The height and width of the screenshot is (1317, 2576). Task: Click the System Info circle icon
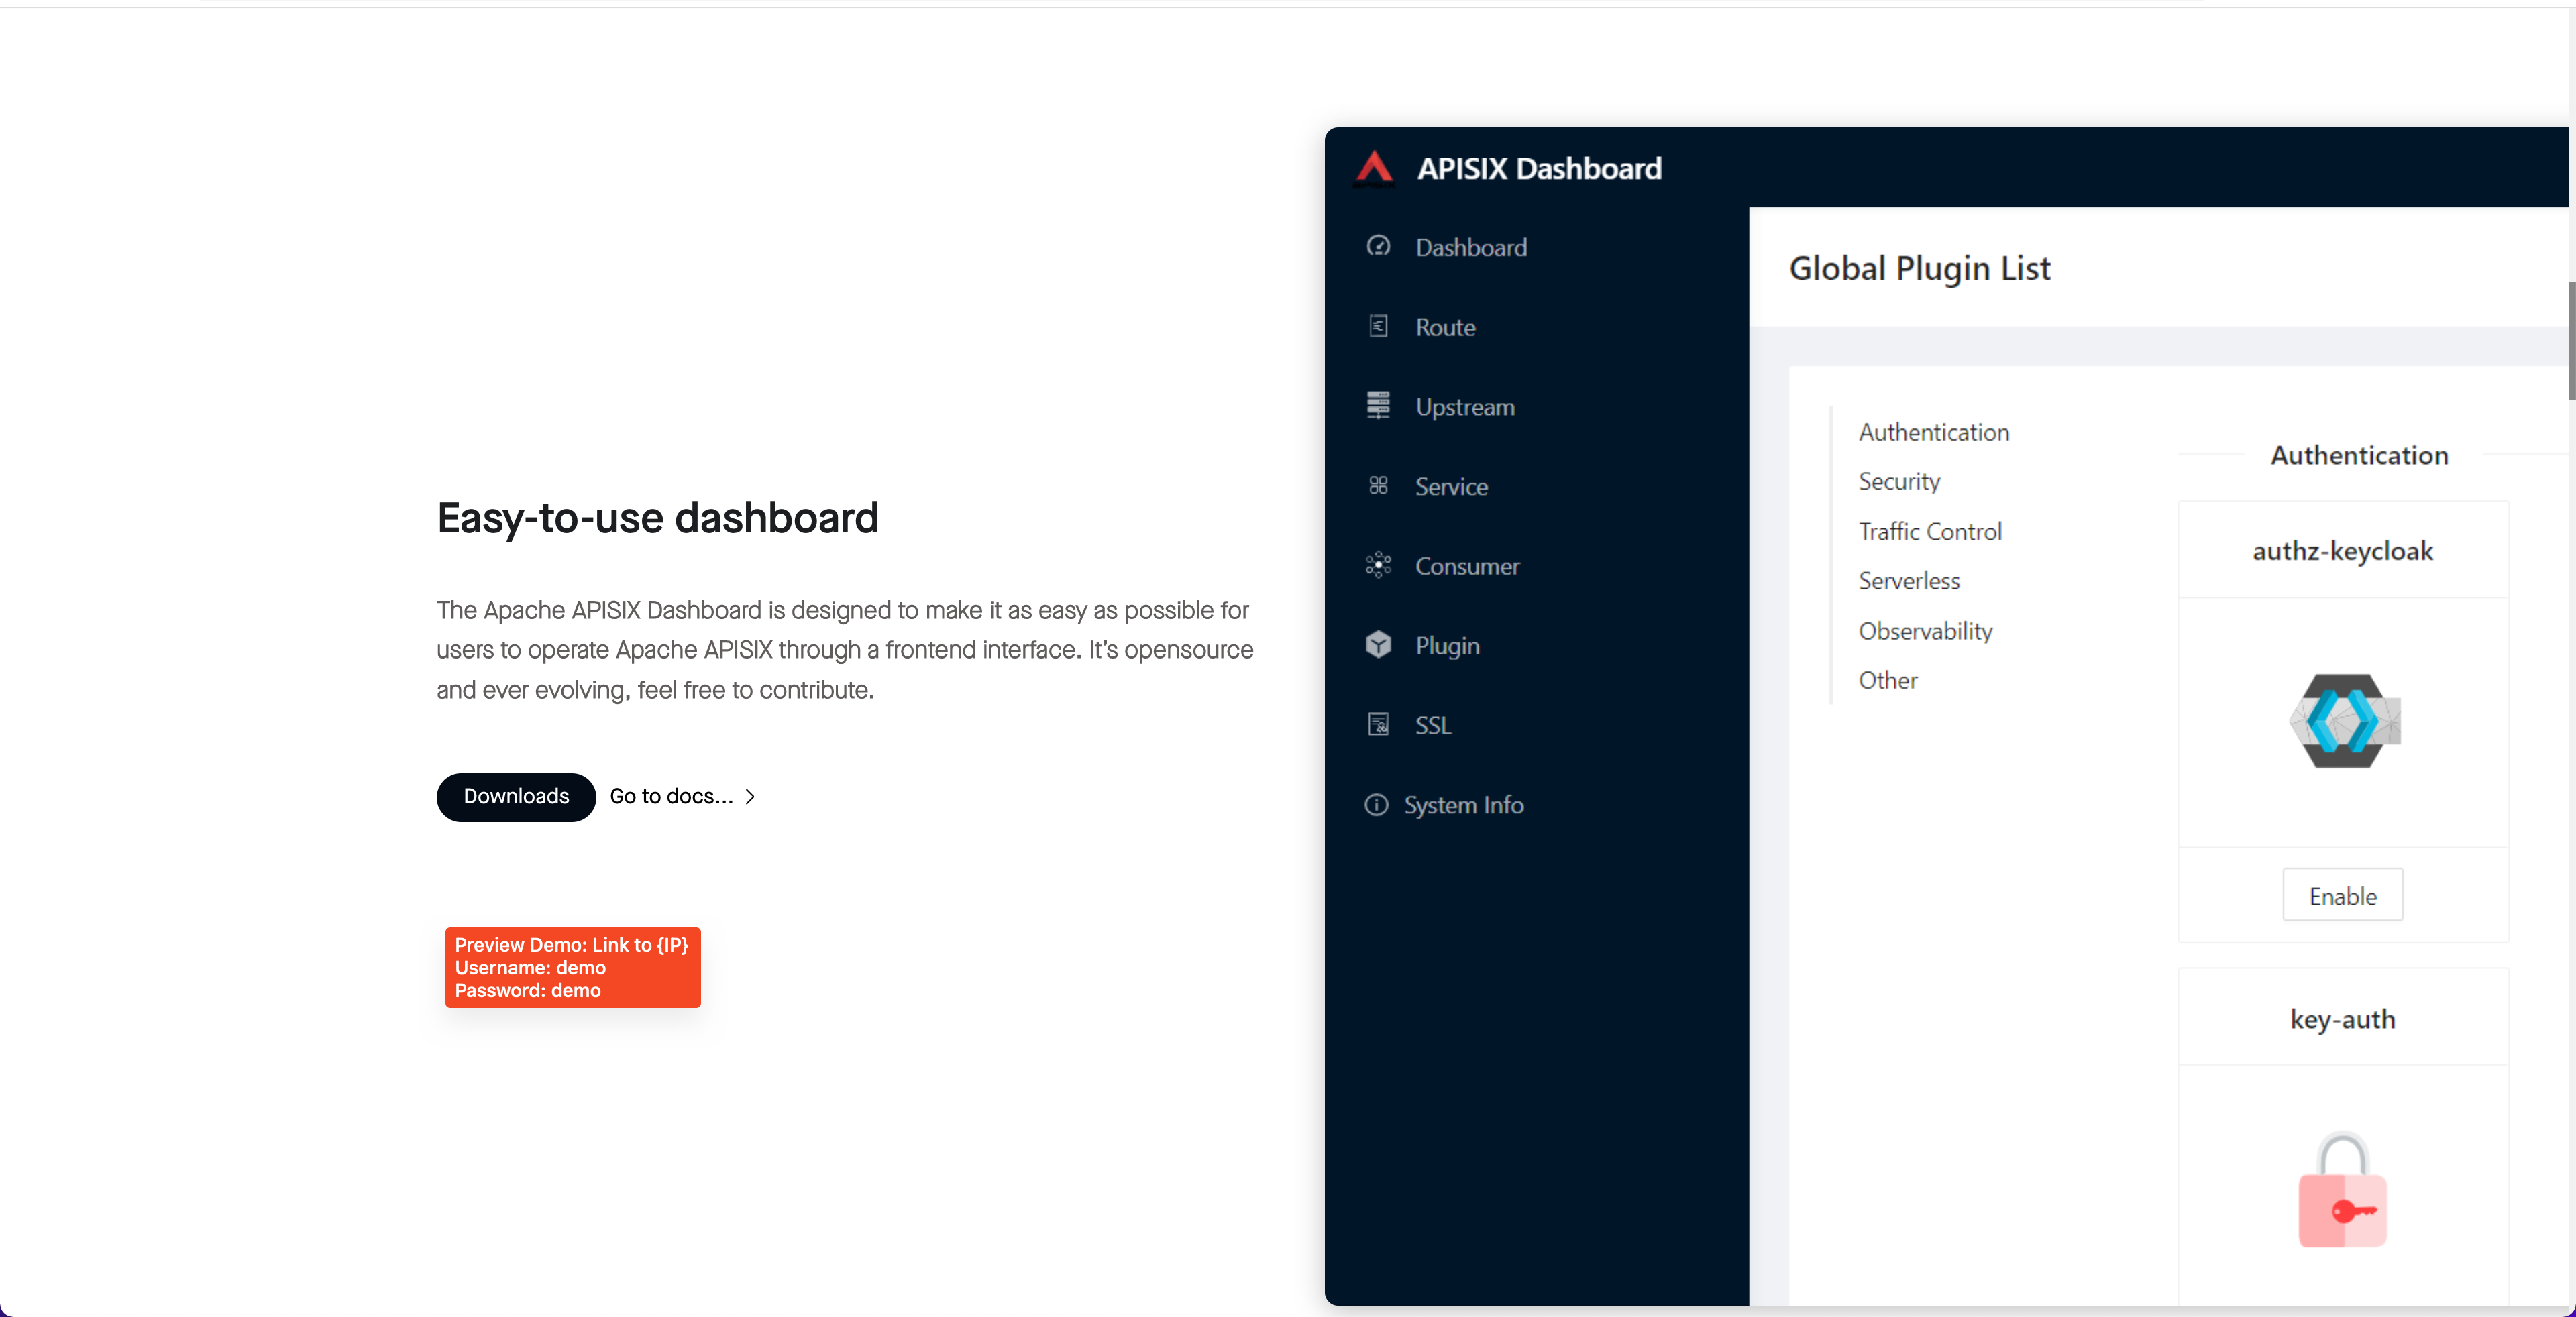1376,805
